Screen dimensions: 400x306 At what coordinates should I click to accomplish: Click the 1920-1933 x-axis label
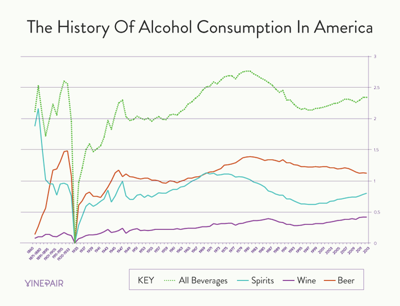click(x=63, y=253)
